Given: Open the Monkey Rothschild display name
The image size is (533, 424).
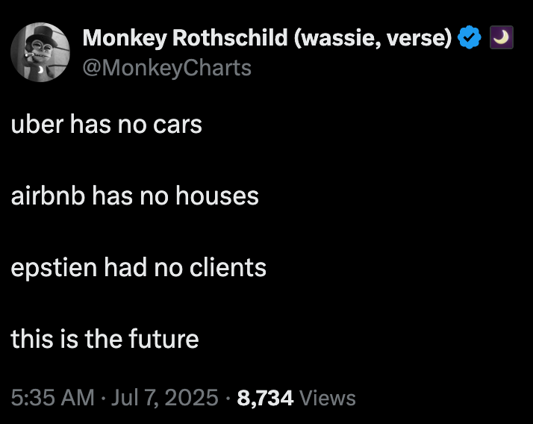Looking at the screenshot, I should coord(187,37).
